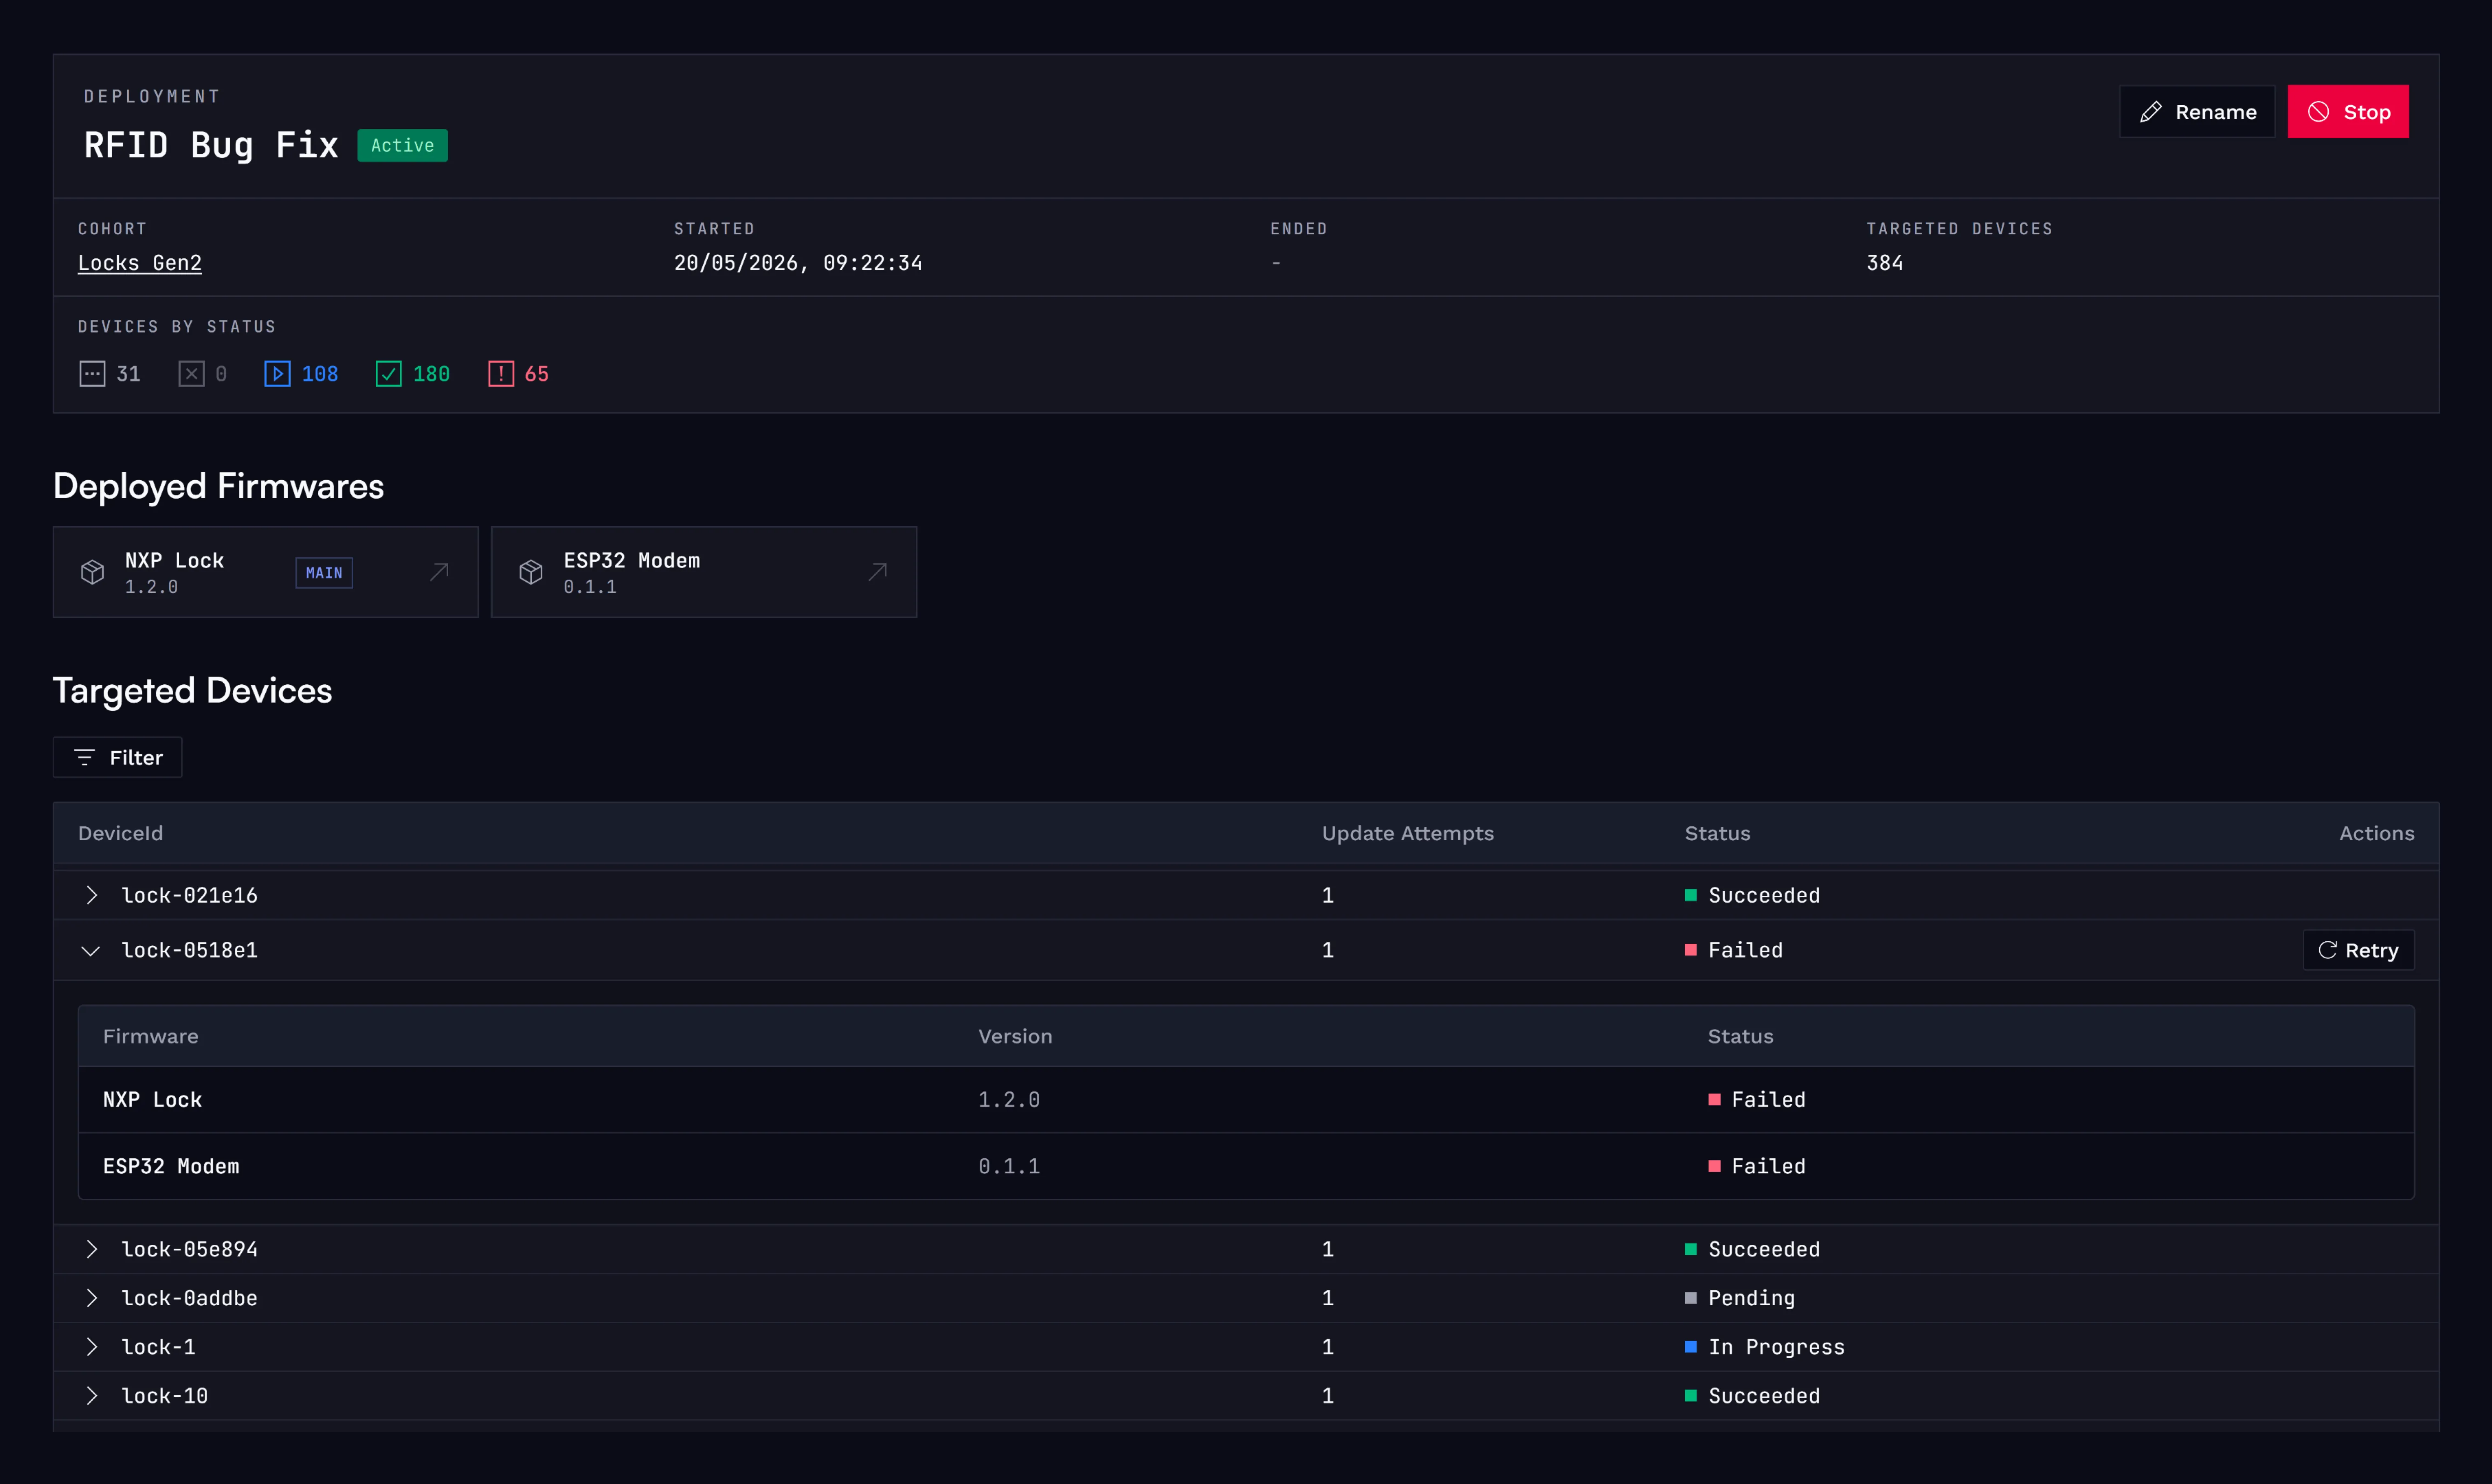Click the Update Attempts column header
Viewport: 2492px width, 1484px height.
click(x=1408, y=833)
